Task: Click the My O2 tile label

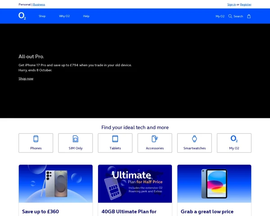Action: pos(234,148)
